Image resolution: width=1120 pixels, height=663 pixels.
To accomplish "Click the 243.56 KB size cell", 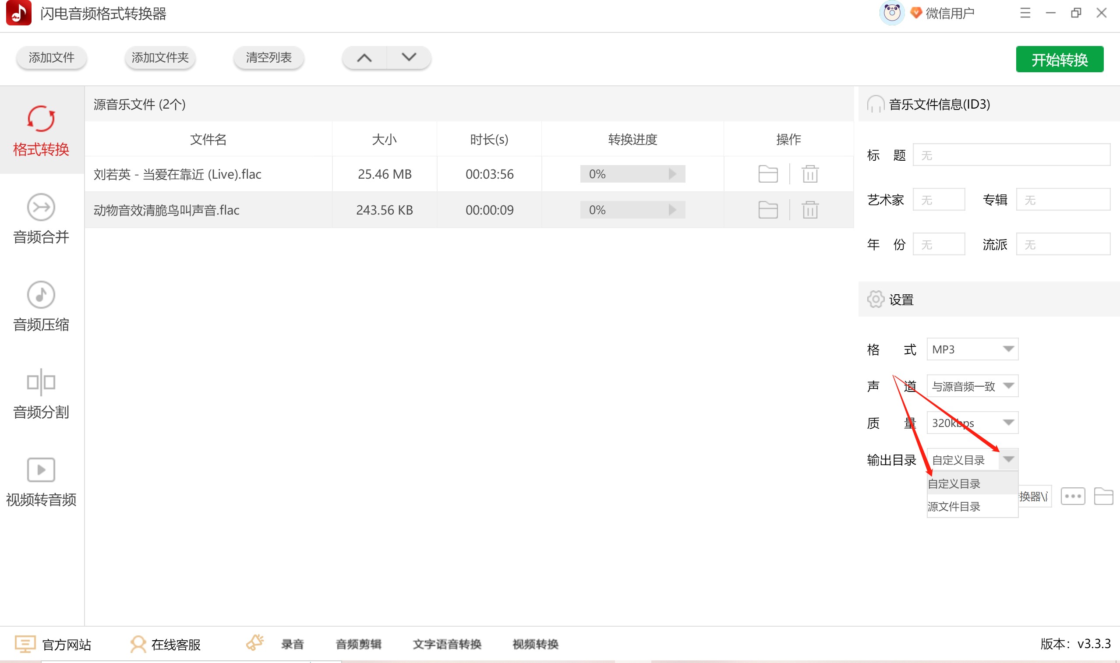I will pyautogui.click(x=384, y=210).
